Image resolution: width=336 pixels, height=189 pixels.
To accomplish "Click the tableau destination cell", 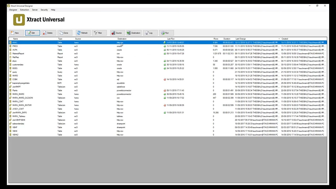I will (120, 116).
